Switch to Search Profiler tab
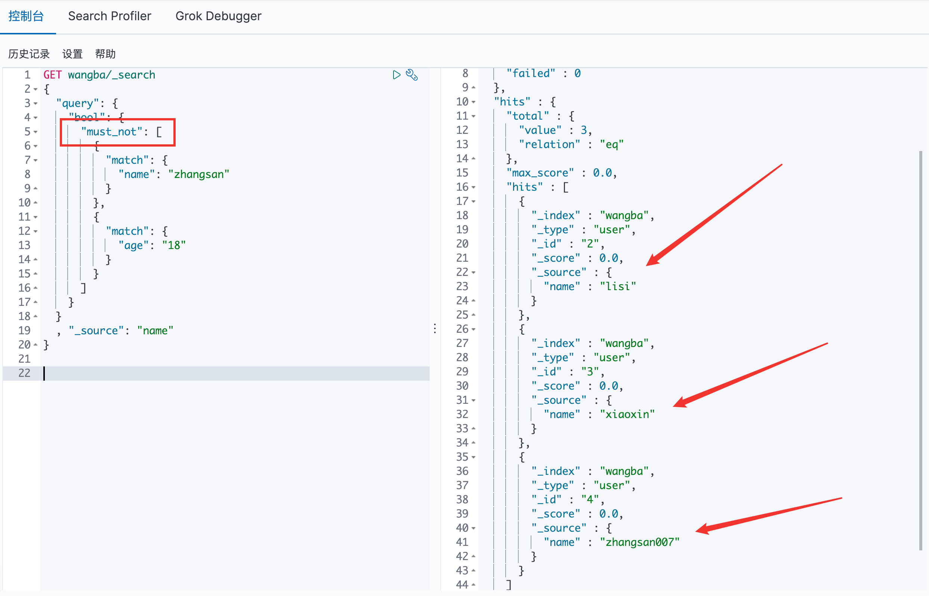This screenshot has height=596, width=929. coord(109,16)
